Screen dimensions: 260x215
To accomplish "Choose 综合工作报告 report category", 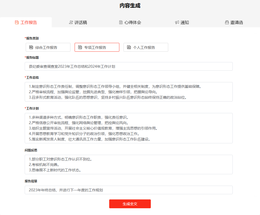I will click(x=48, y=47).
